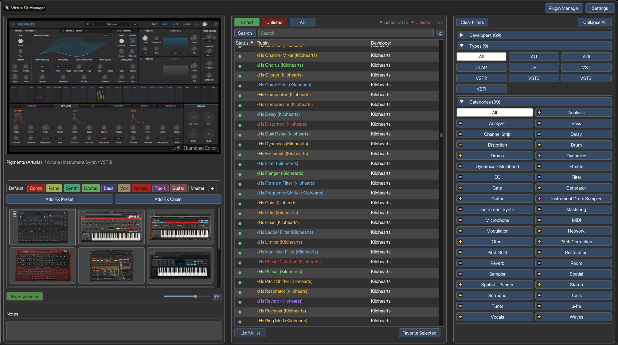Click the hamburger menu in Pigments thumbnail

click(x=13, y=24)
